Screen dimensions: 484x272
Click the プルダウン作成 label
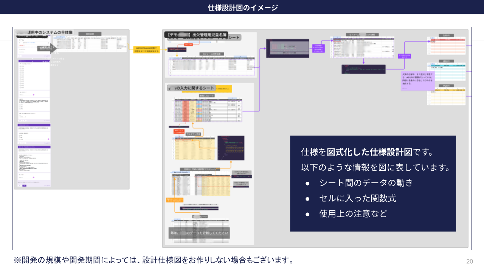[193, 134]
